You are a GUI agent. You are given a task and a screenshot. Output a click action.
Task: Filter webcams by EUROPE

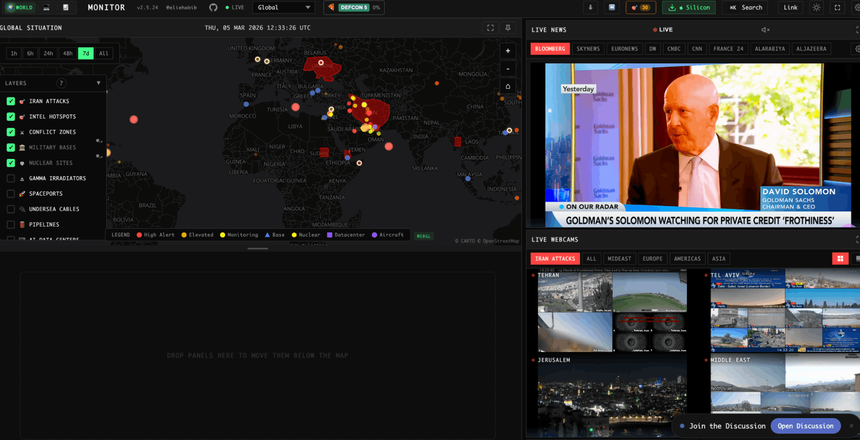(652, 259)
